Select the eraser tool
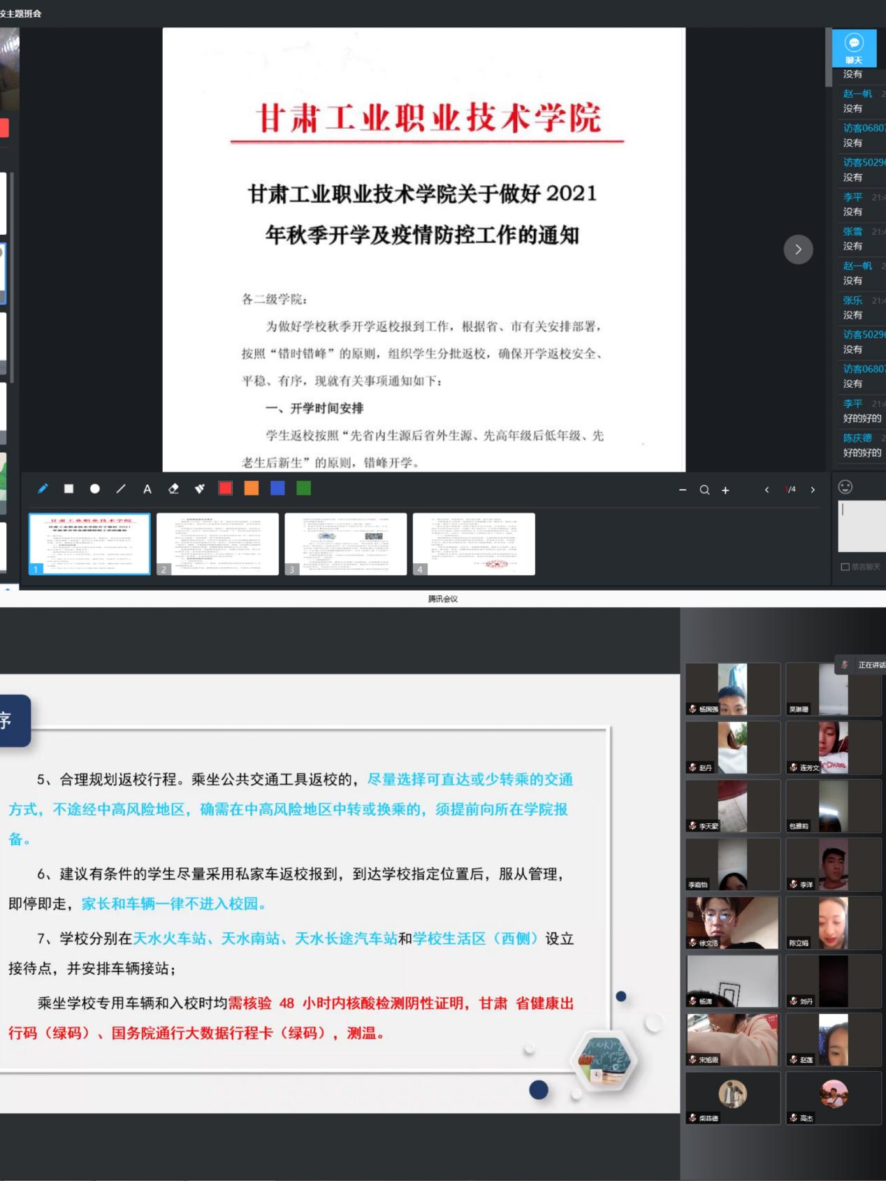Viewport: 886px width, 1181px height. pos(174,489)
